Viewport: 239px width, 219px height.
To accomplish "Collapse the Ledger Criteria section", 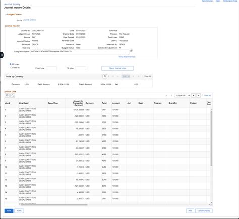I will click(6, 14).
